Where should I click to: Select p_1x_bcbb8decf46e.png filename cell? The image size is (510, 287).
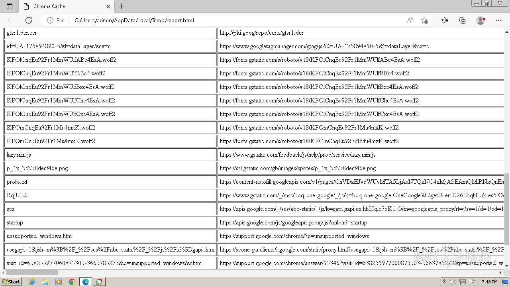(x=110, y=168)
